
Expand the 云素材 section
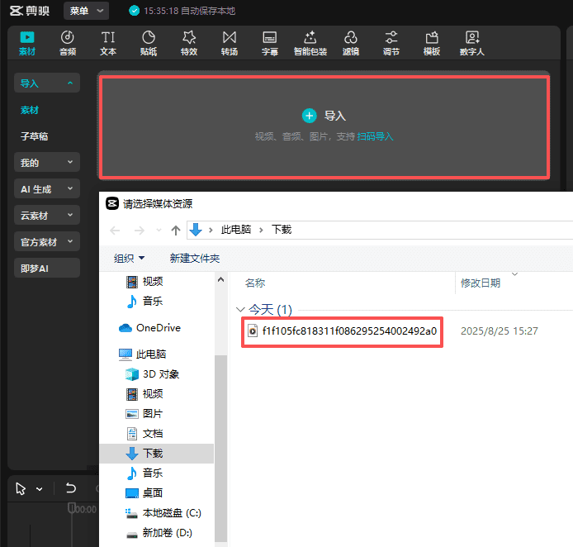(47, 216)
